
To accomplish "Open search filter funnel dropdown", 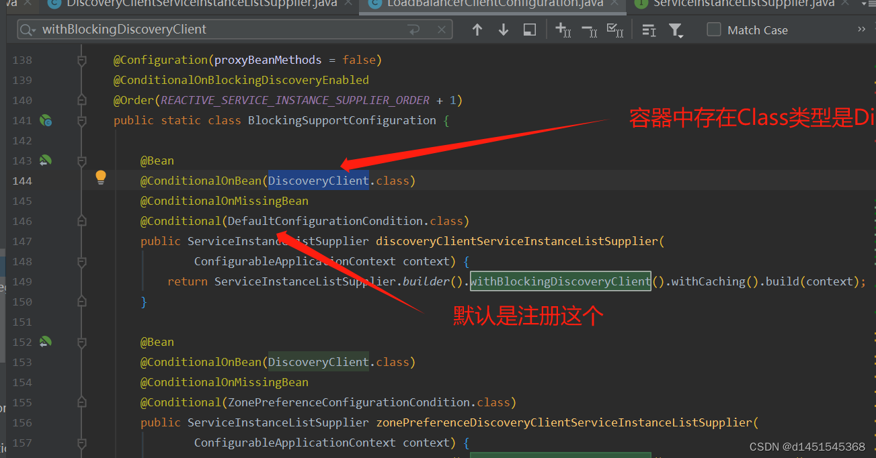I will click(x=676, y=30).
